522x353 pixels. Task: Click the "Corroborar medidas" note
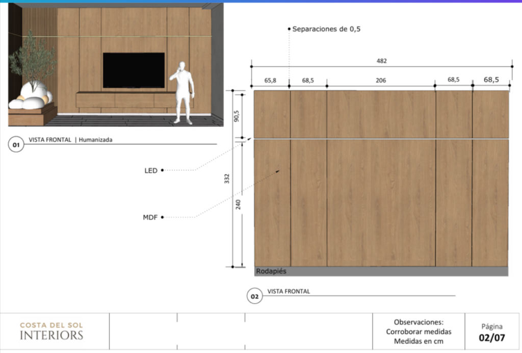[x=419, y=332]
